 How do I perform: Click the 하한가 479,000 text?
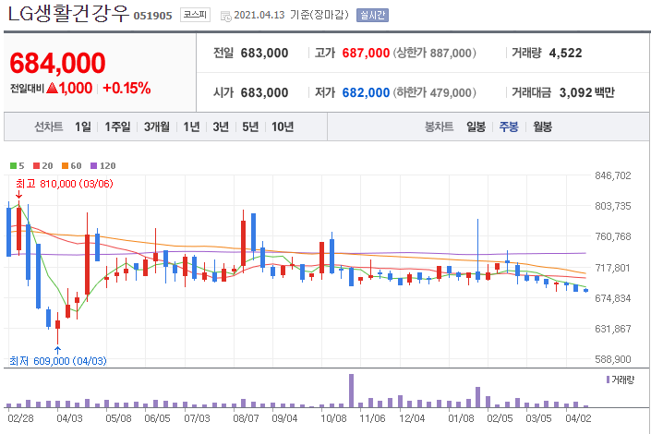(x=434, y=92)
